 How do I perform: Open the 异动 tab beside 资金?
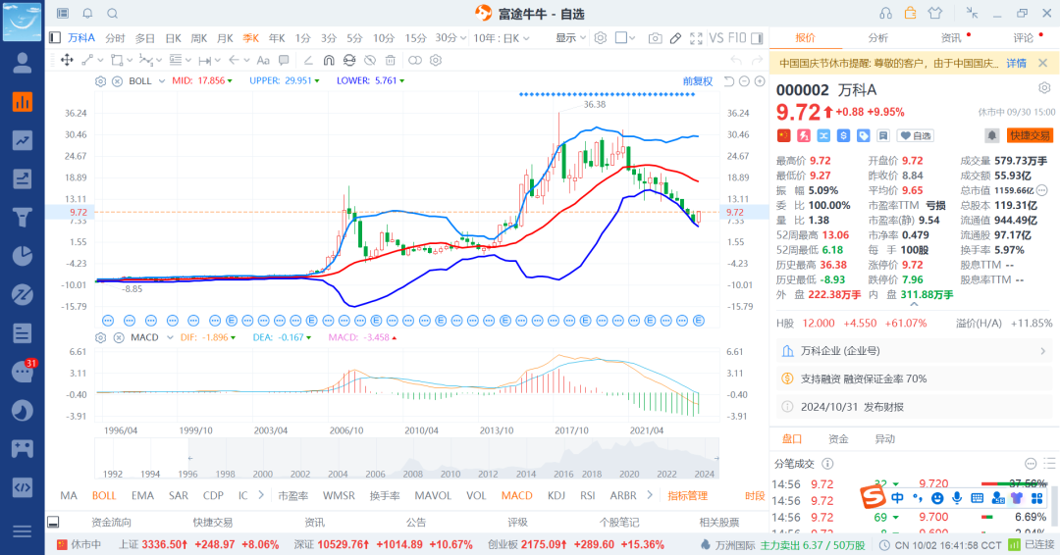pyautogui.click(x=885, y=439)
